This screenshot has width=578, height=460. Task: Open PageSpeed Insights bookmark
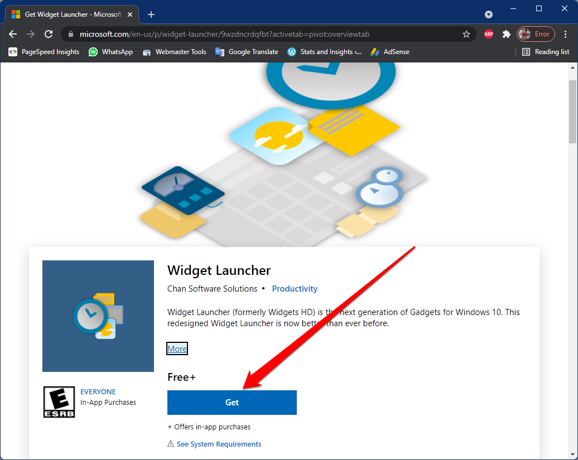[44, 52]
